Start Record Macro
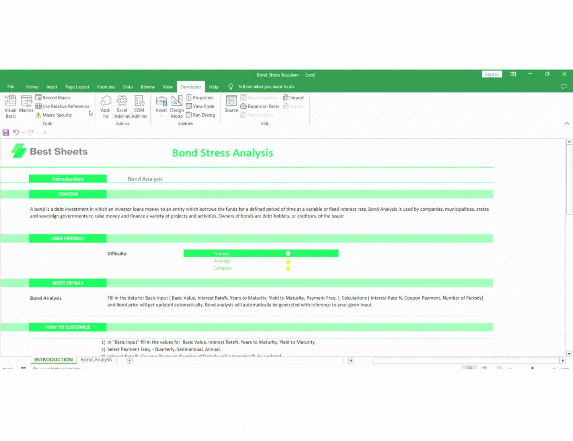 coord(53,98)
